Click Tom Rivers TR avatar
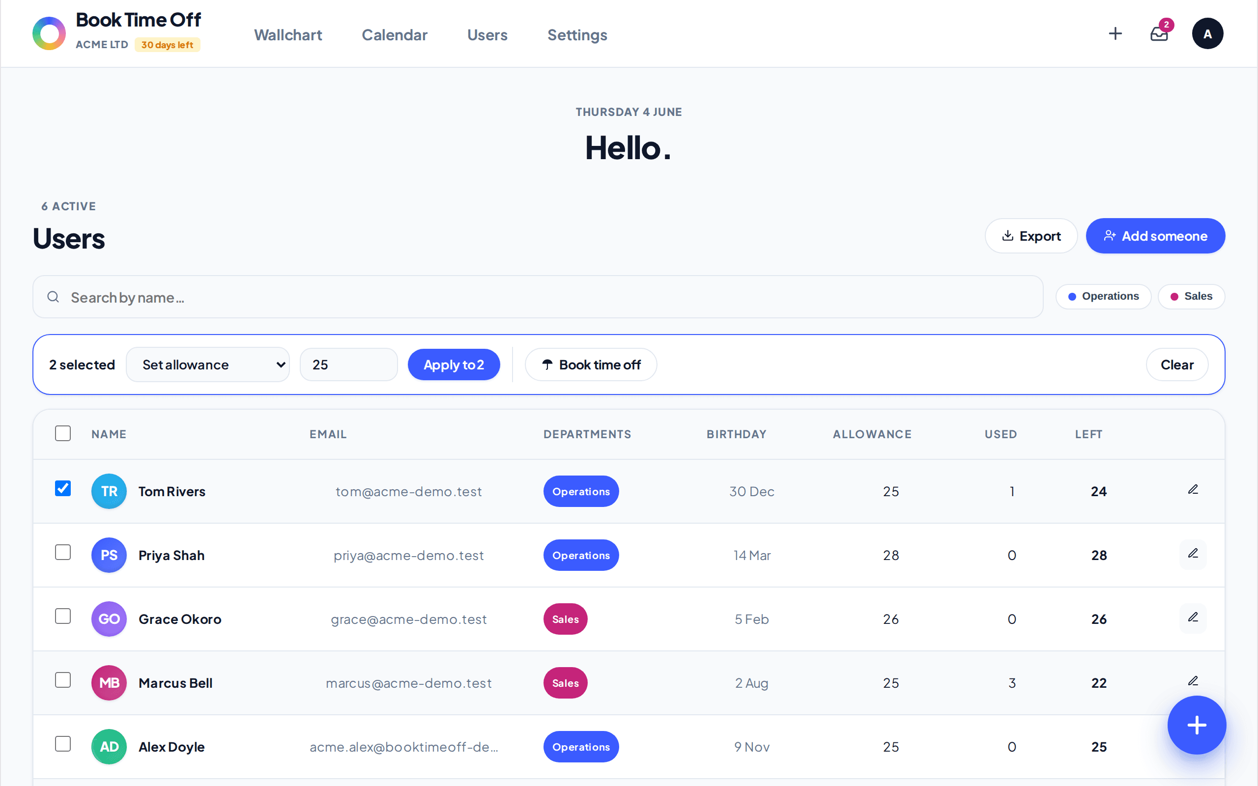 109,491
